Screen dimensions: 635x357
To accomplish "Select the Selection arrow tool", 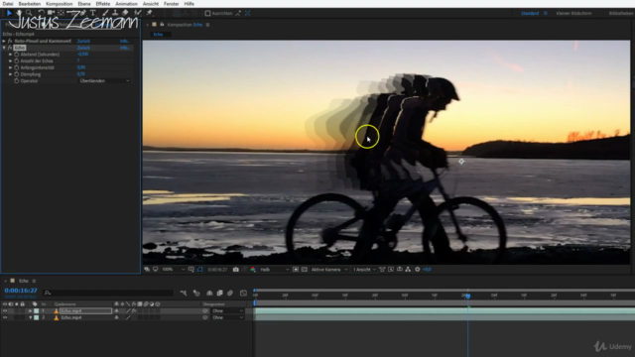I will [9, 13].
